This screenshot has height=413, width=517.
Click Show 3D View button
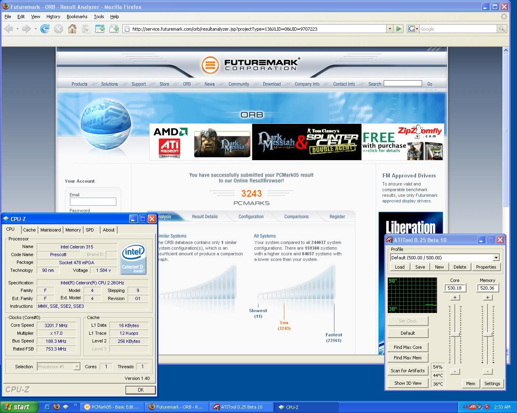pos(408,383)
